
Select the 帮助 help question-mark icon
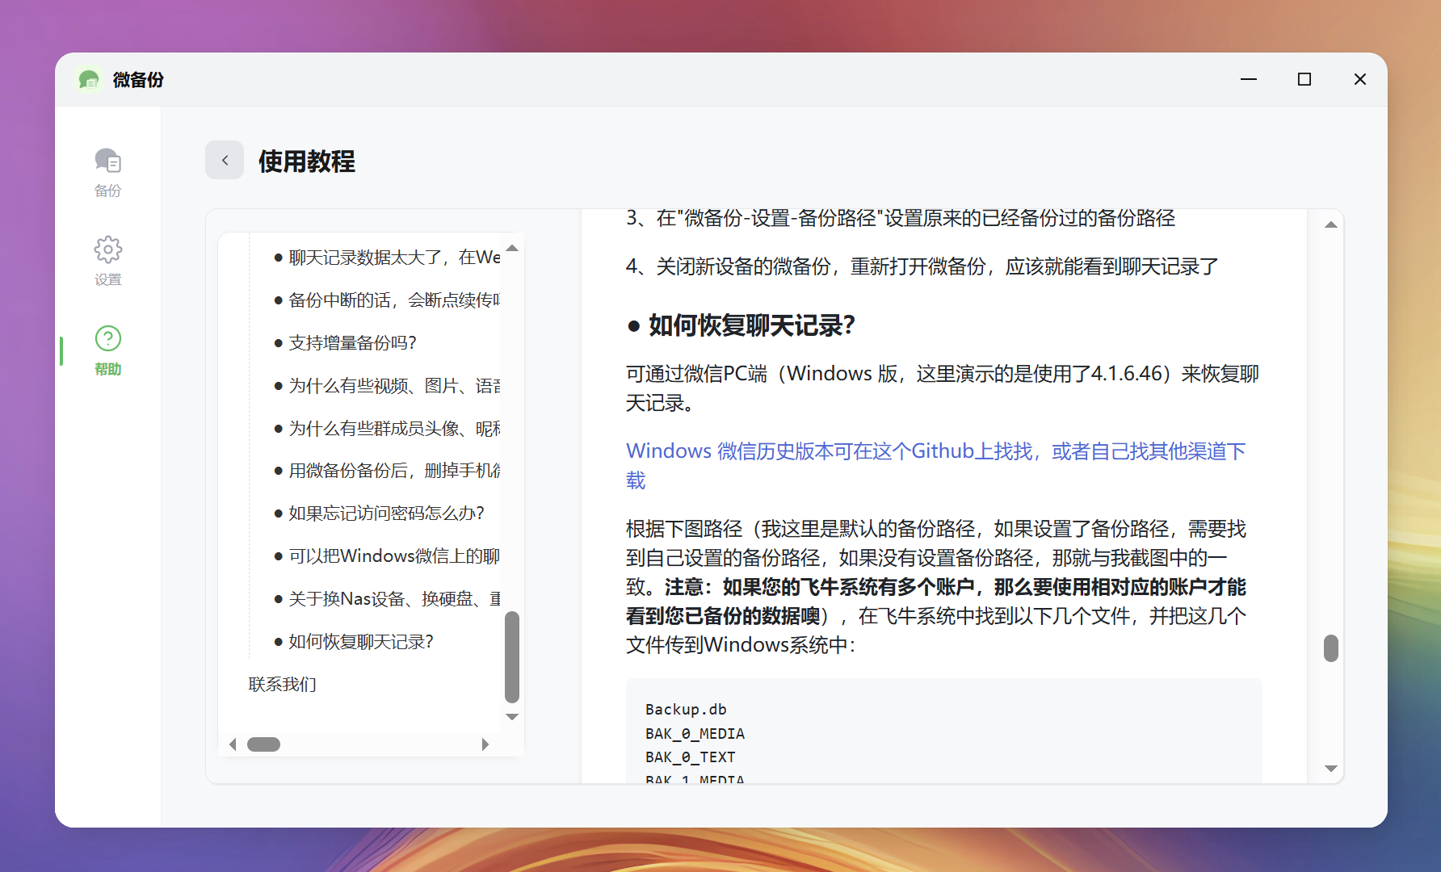click(107, 338)
